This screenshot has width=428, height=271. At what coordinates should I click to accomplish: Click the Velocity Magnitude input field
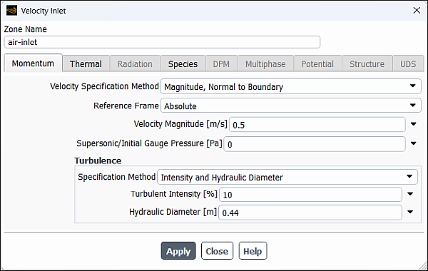[x=317, y=125]
